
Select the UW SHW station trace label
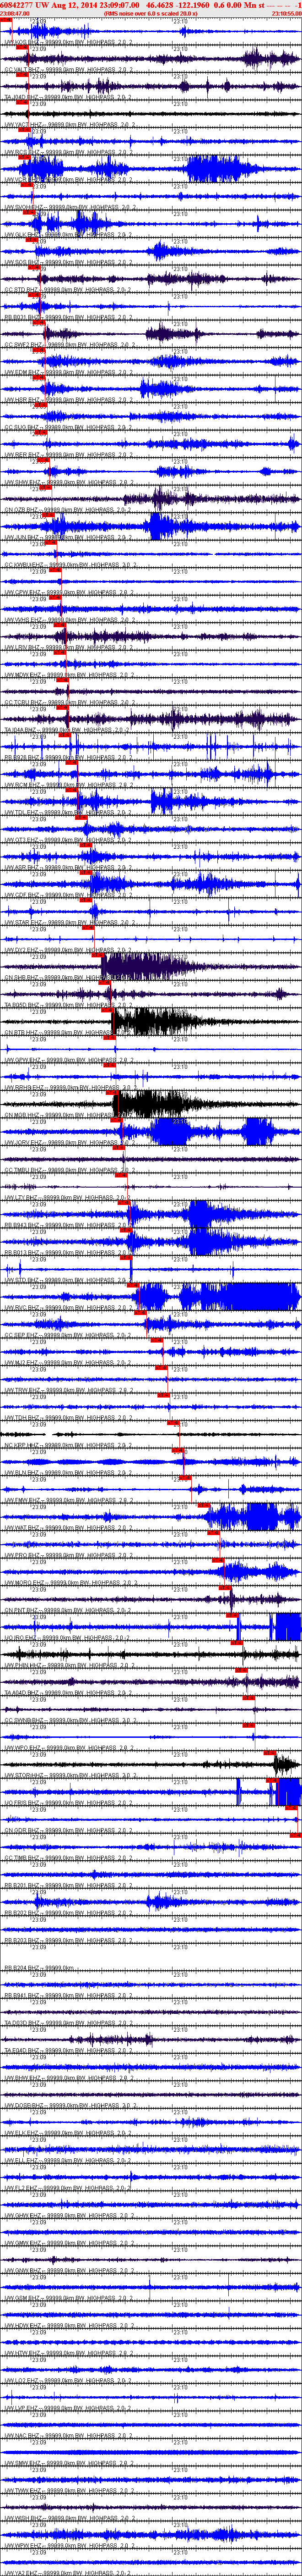pyautogui.click(x=68, y=483)
